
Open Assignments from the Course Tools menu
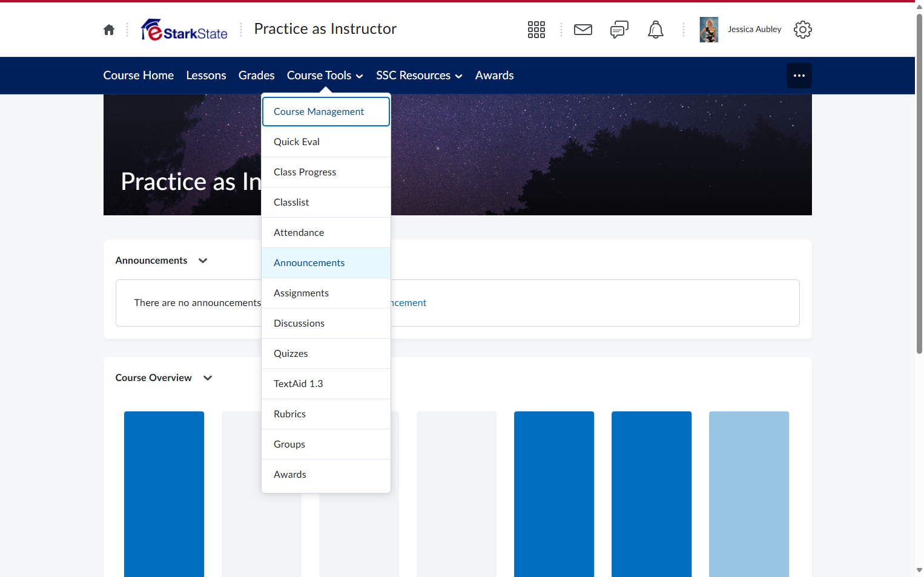326,293
